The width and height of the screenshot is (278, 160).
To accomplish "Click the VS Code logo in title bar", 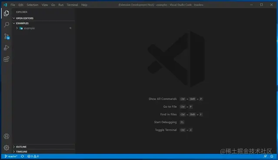I will [5, 5].
